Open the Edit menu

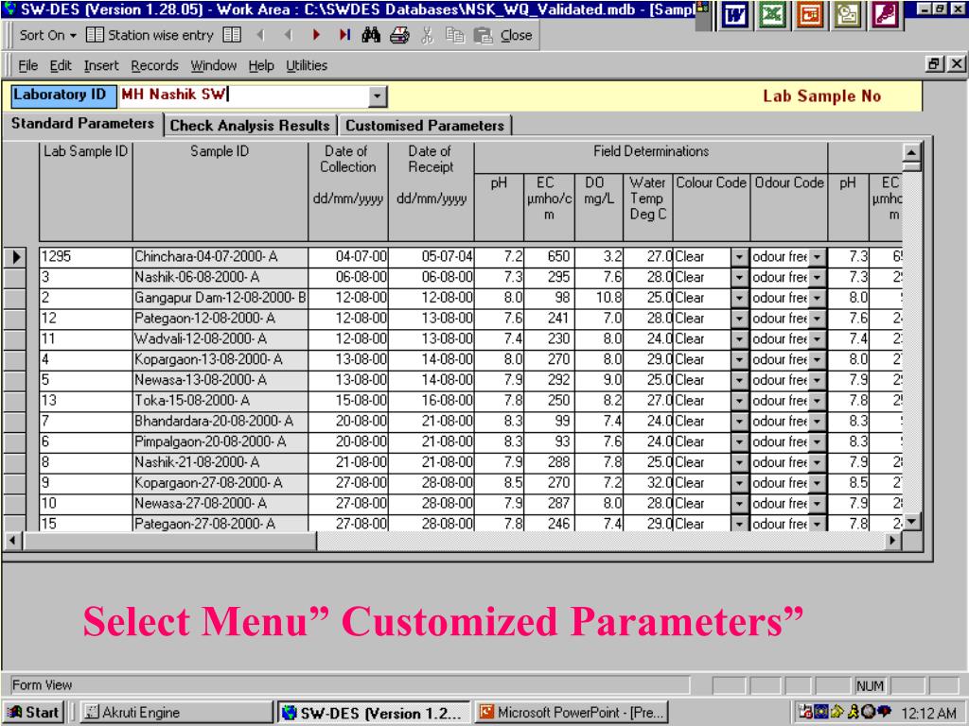pos(61,65)
